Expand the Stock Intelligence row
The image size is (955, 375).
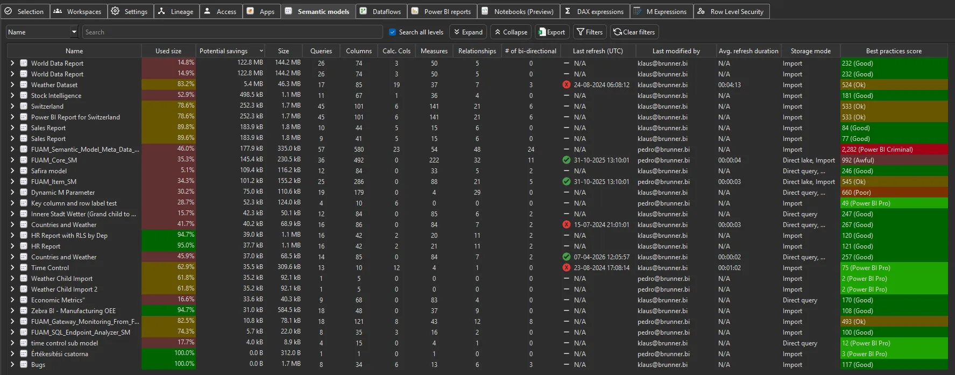12,95
